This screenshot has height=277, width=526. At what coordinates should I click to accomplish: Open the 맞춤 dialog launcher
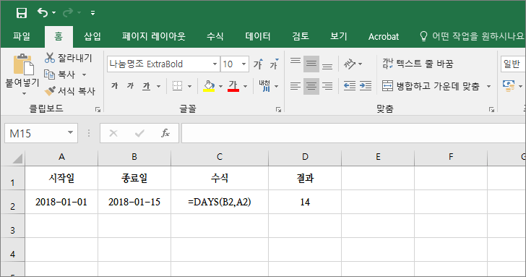coord(491,109)
